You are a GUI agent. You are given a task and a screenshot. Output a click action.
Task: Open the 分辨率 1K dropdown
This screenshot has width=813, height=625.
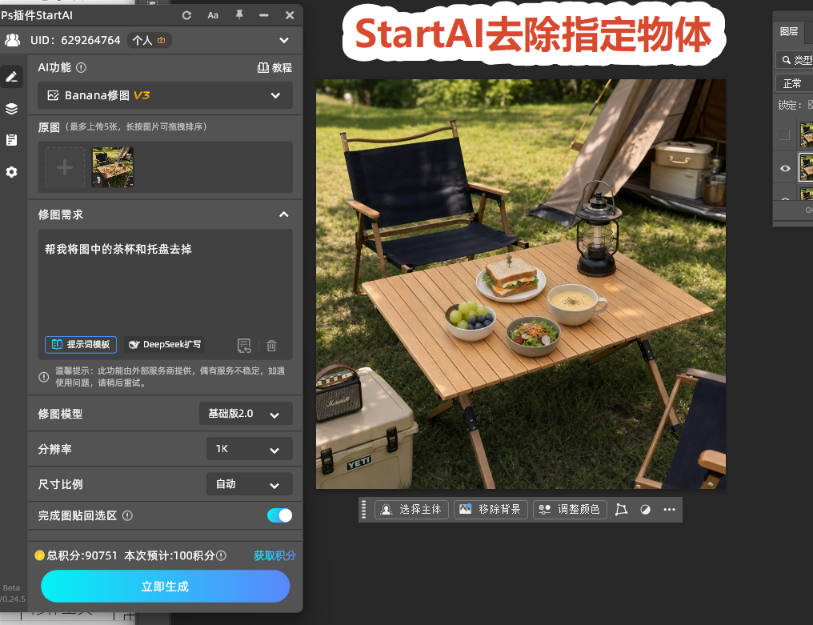(250, 449)
